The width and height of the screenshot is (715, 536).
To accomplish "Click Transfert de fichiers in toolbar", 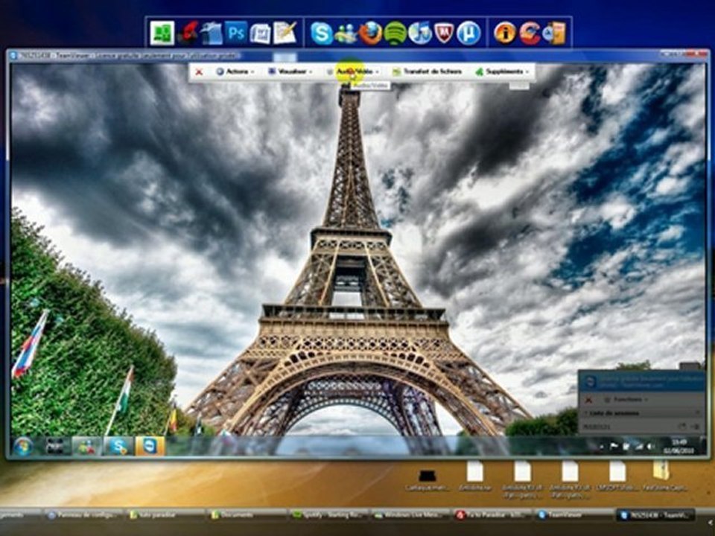I will point(428,71).
